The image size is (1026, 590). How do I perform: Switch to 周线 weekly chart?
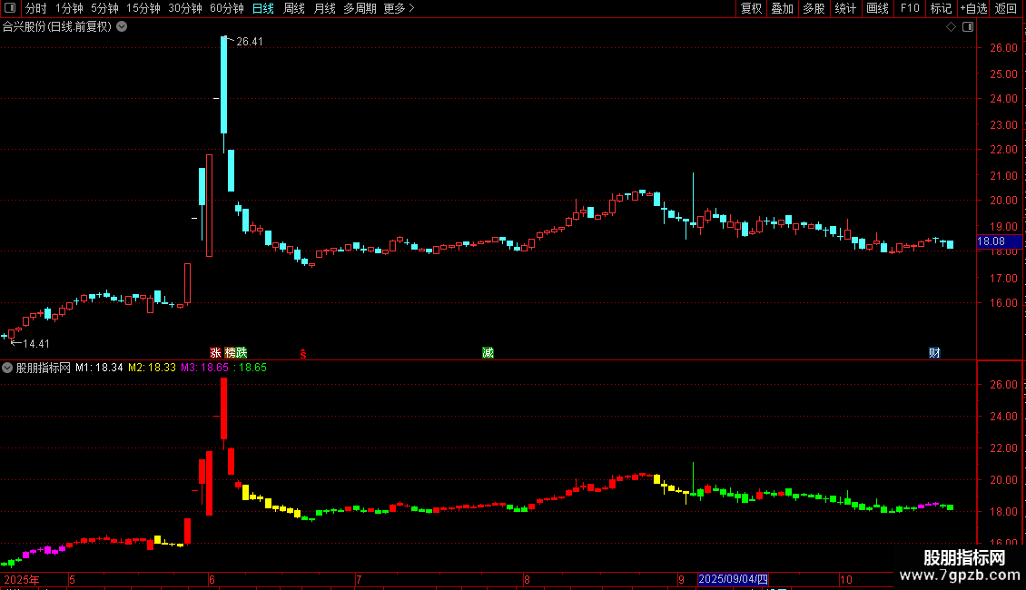click(x=294, y=8)
